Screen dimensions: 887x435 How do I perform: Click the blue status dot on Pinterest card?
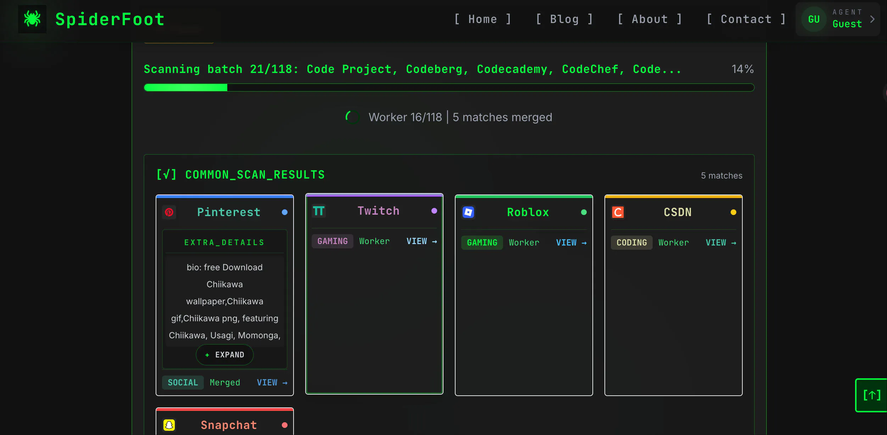[x=285, y=212]
